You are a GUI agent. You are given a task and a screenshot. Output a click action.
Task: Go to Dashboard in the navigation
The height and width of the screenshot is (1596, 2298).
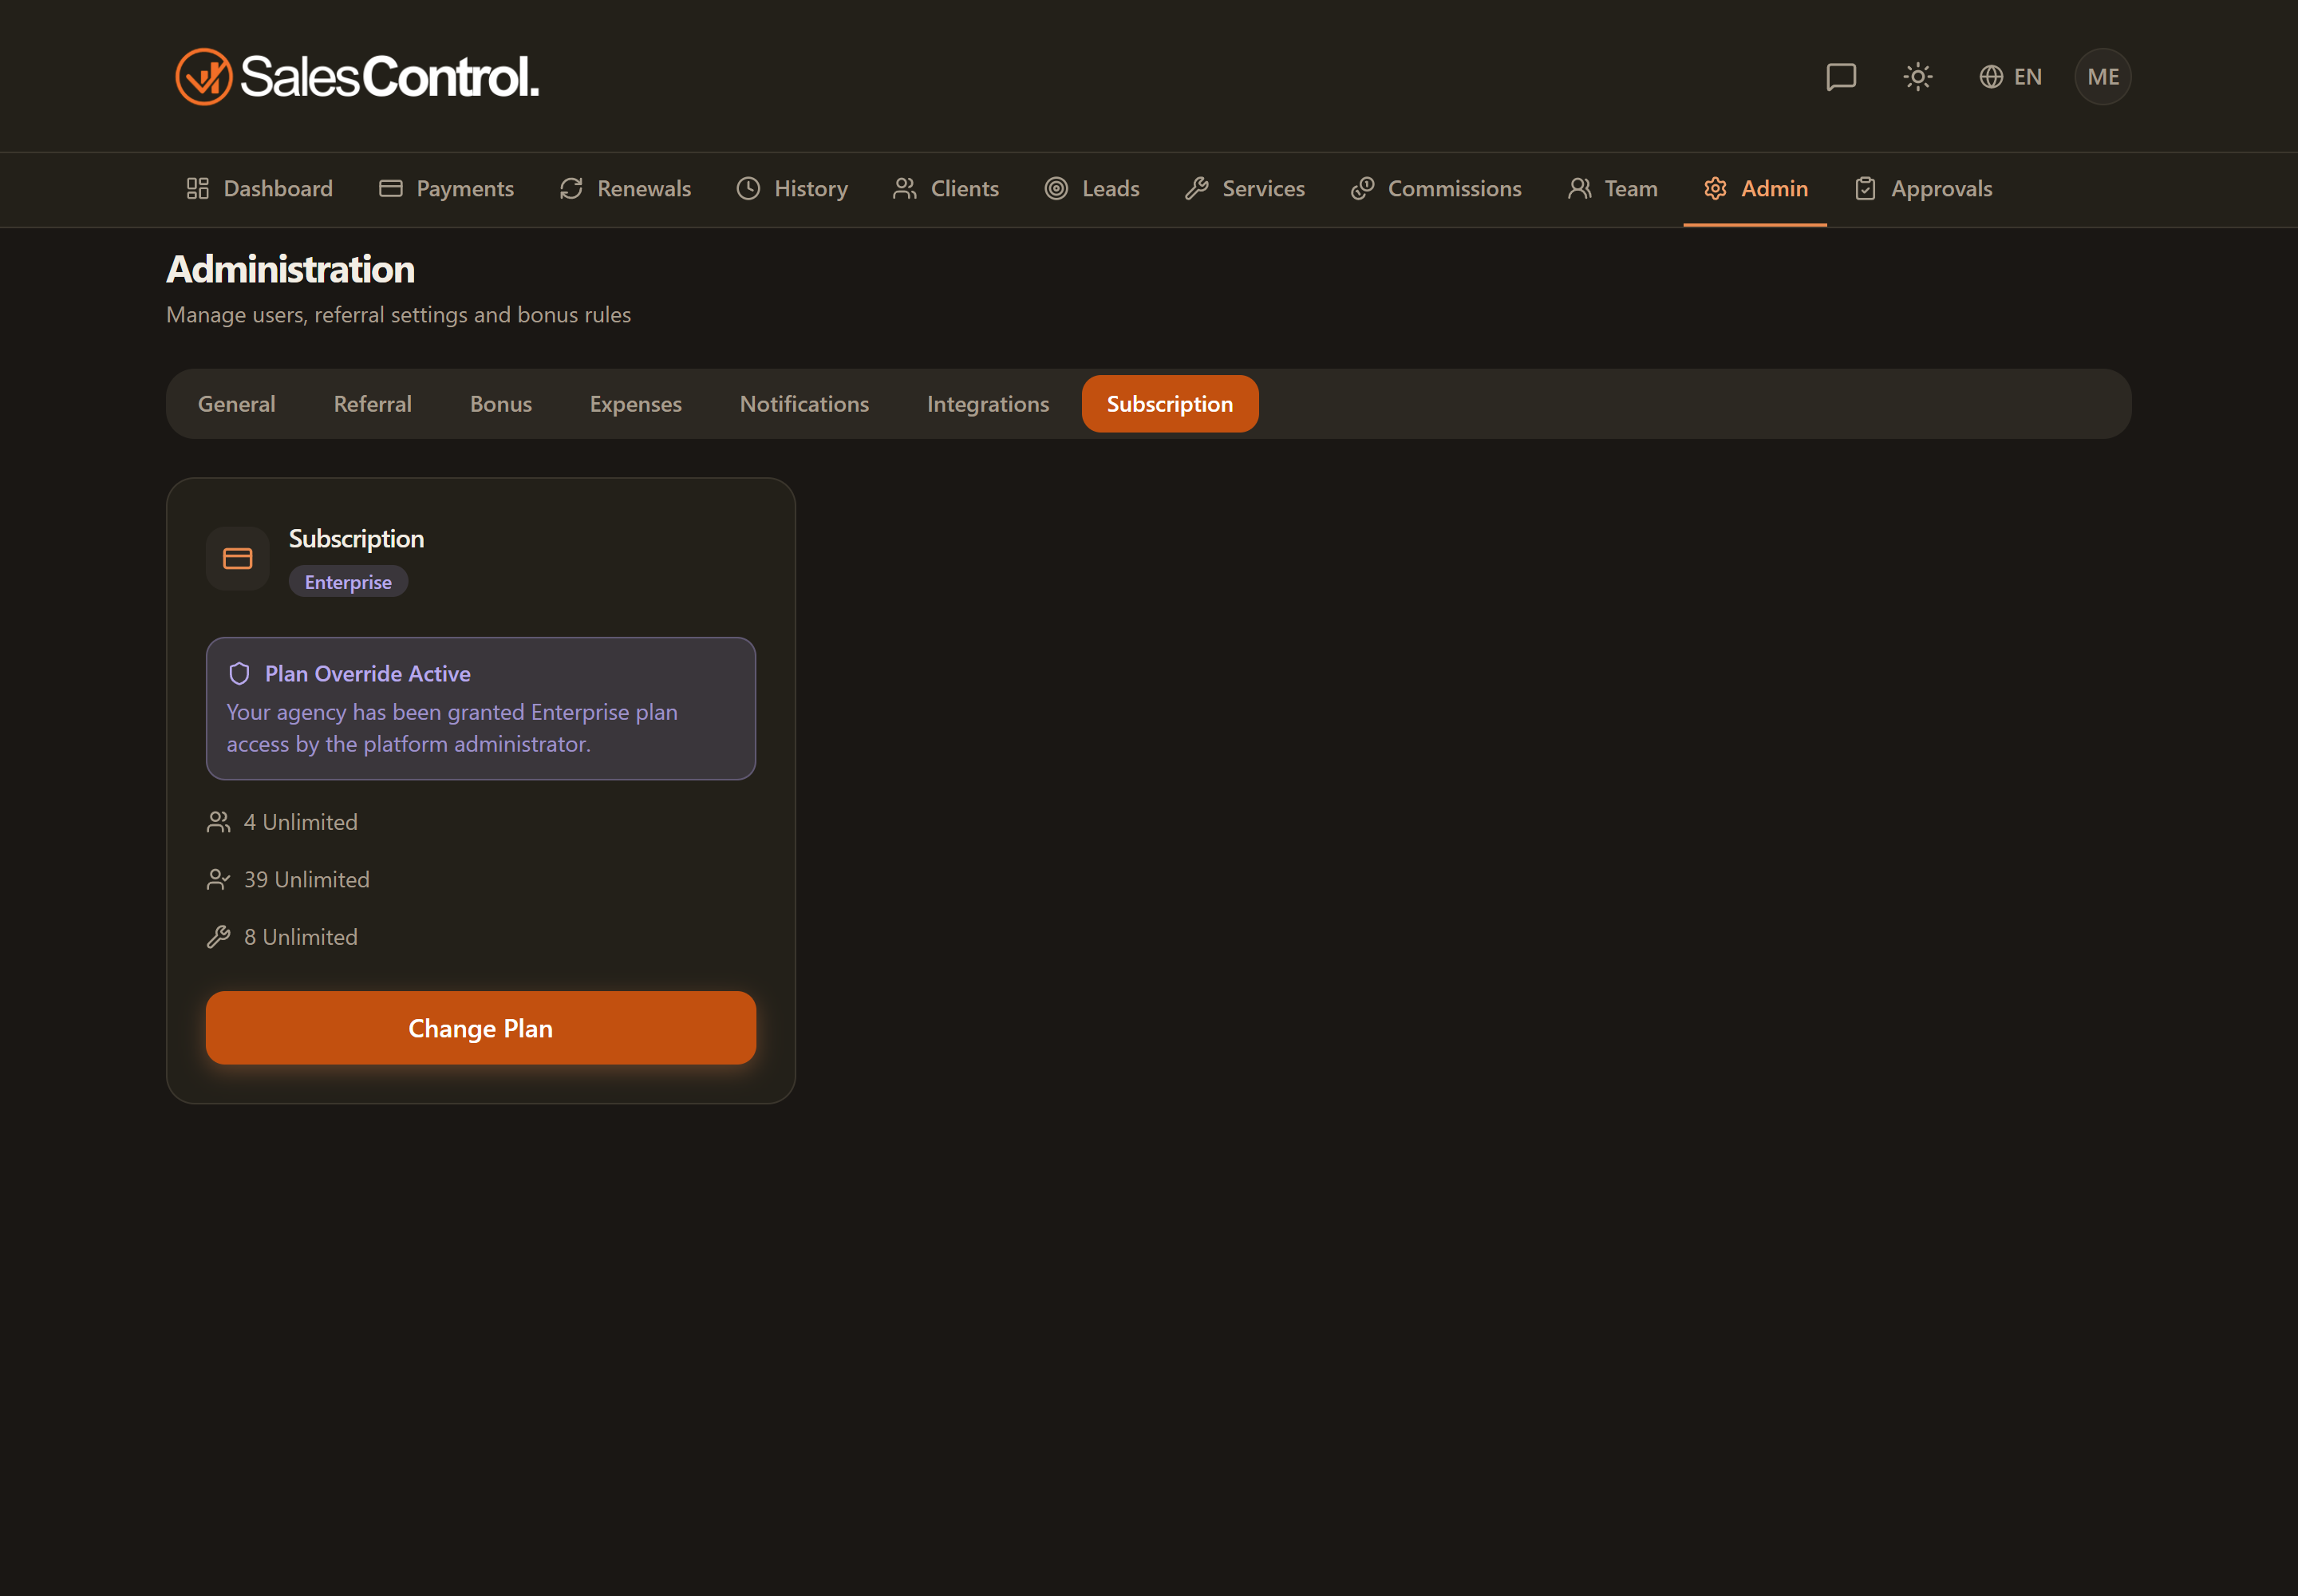click(x=259, y=188)
